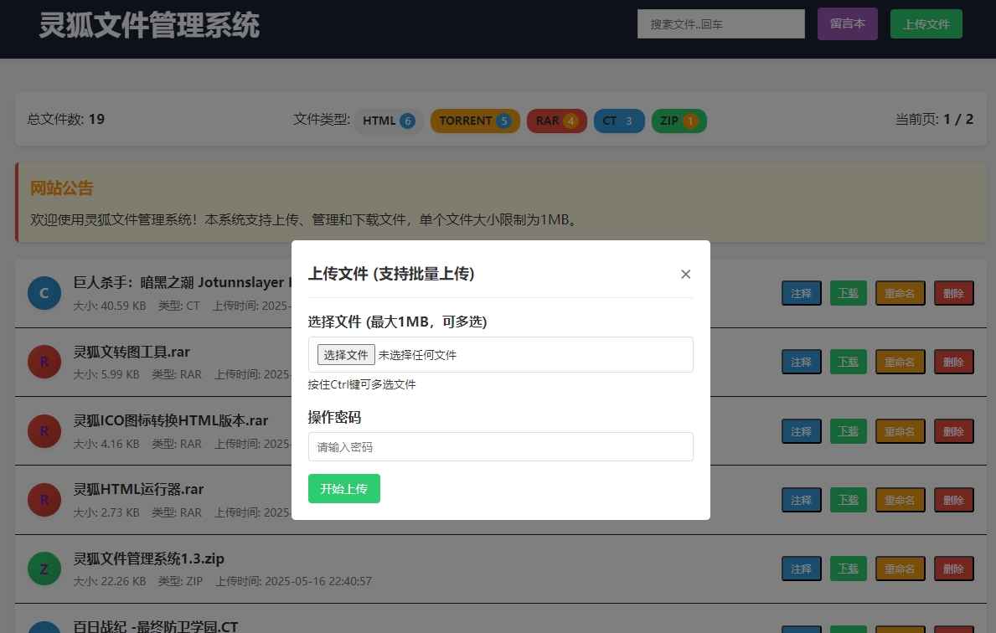This screenshot has width=996, height=633.
Task: Click the R icon beside 灵狐HTML运行器.rar
Action: click(x=44, y=500)
